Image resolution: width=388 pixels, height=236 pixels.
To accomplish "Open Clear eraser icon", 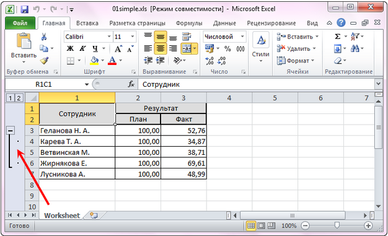I will tap(338, 61).
